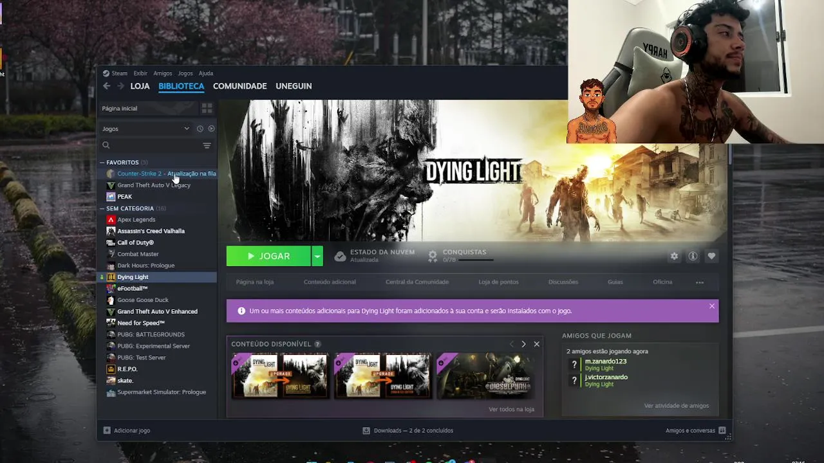Open help for Conteúdo Disponível

tap(317, 344)
